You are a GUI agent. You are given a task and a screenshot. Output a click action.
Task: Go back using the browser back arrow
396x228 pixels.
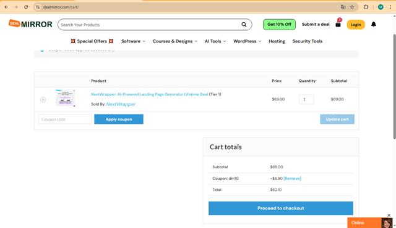pos(6,7)
